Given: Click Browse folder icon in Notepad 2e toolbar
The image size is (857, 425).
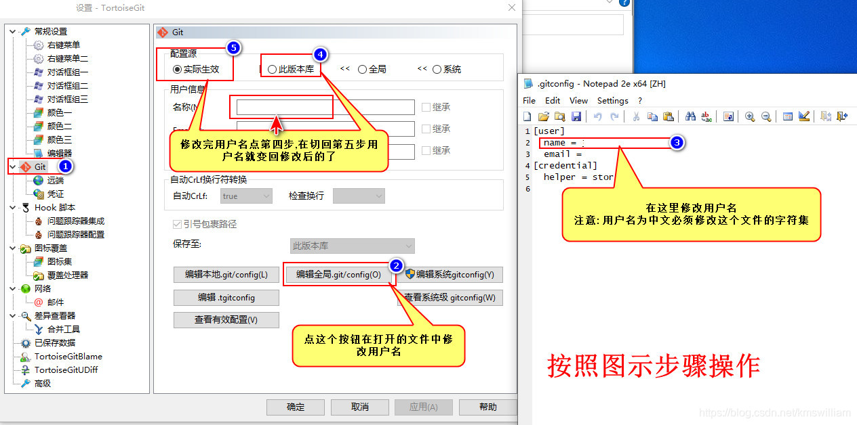Looking at the screenshot, I should [x=560, y=116].
